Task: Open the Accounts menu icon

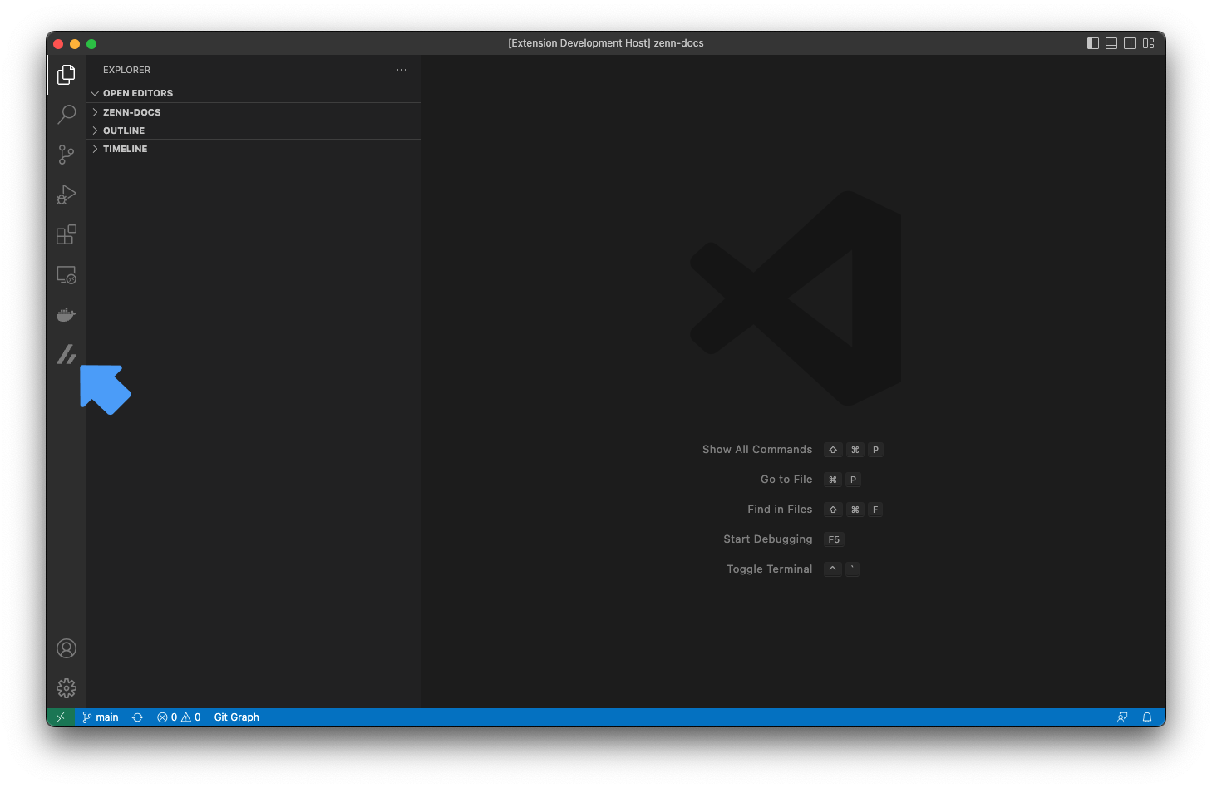Action: click(67, 648)
